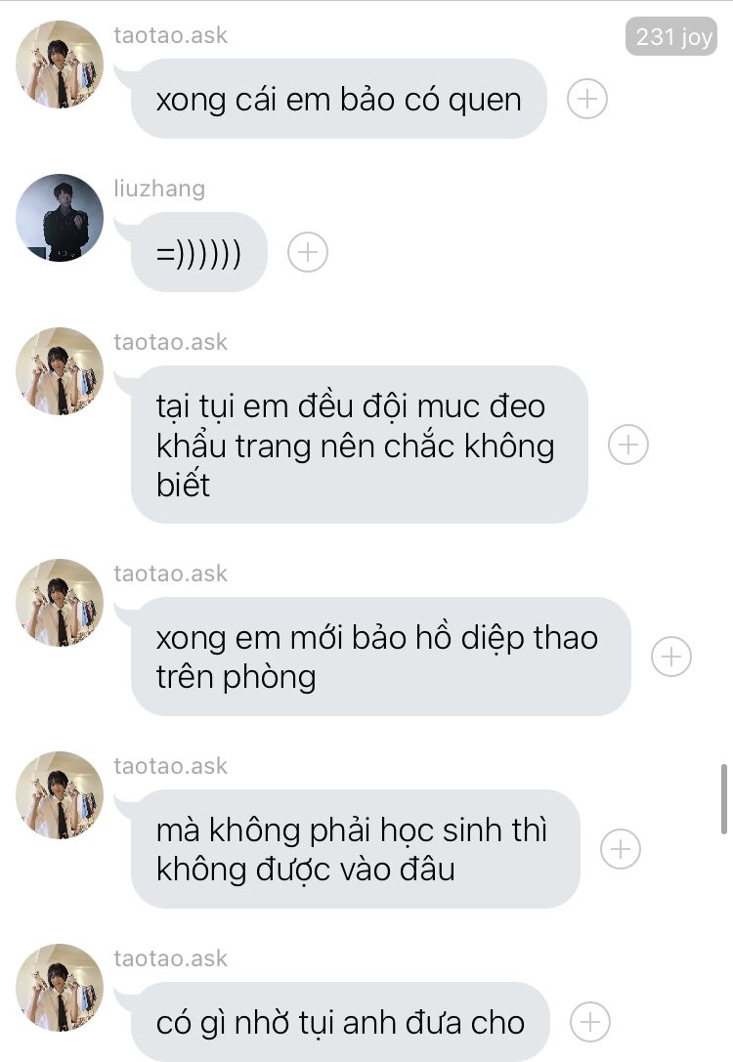Tap plus icon beside "có gì nhờ tụi anh" message
This screenshot has height=1062, width=733.
(590, 1021)
